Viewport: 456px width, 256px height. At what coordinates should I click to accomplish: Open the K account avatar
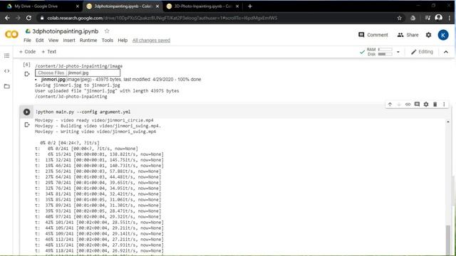point(443,35)
